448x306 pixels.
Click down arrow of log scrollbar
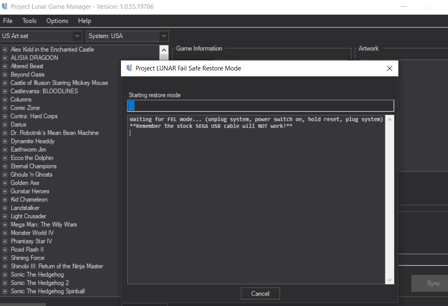(x=390, y=280)
